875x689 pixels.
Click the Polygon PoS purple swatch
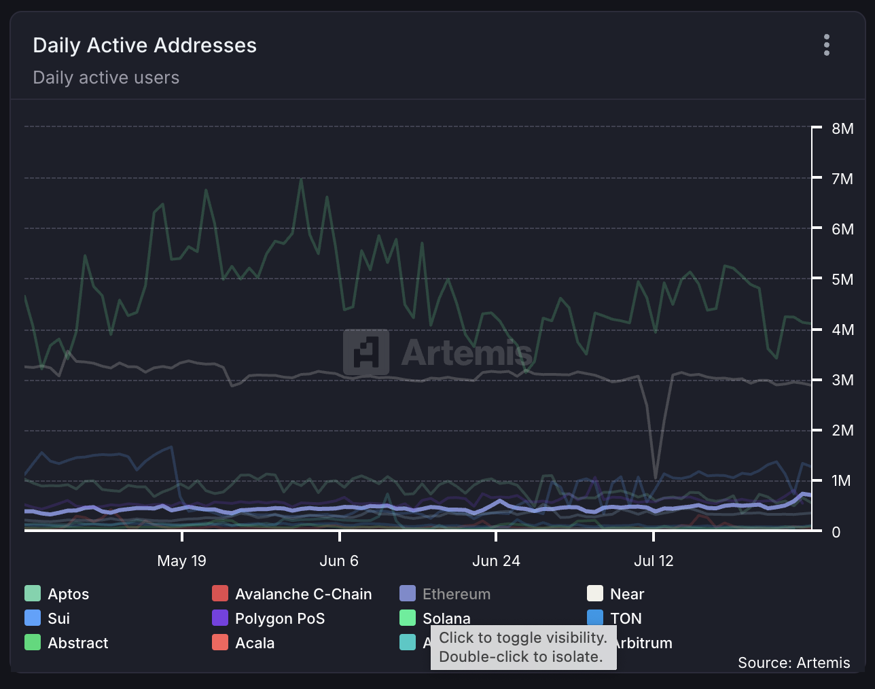pos(220,618)
